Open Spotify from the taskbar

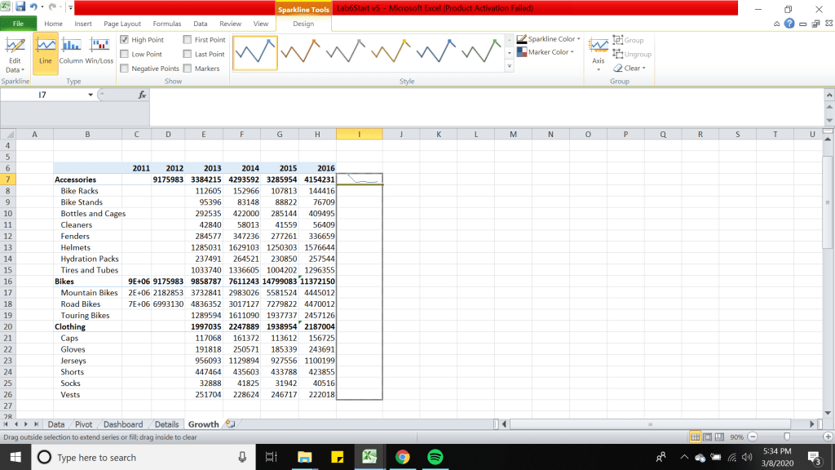click(x=435, y=457)
